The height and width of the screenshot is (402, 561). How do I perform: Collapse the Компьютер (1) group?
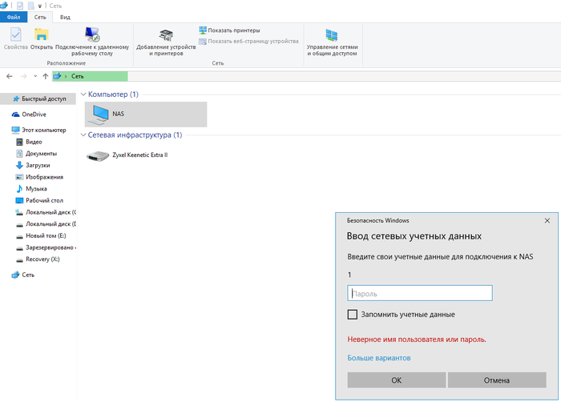click(83, 94)
